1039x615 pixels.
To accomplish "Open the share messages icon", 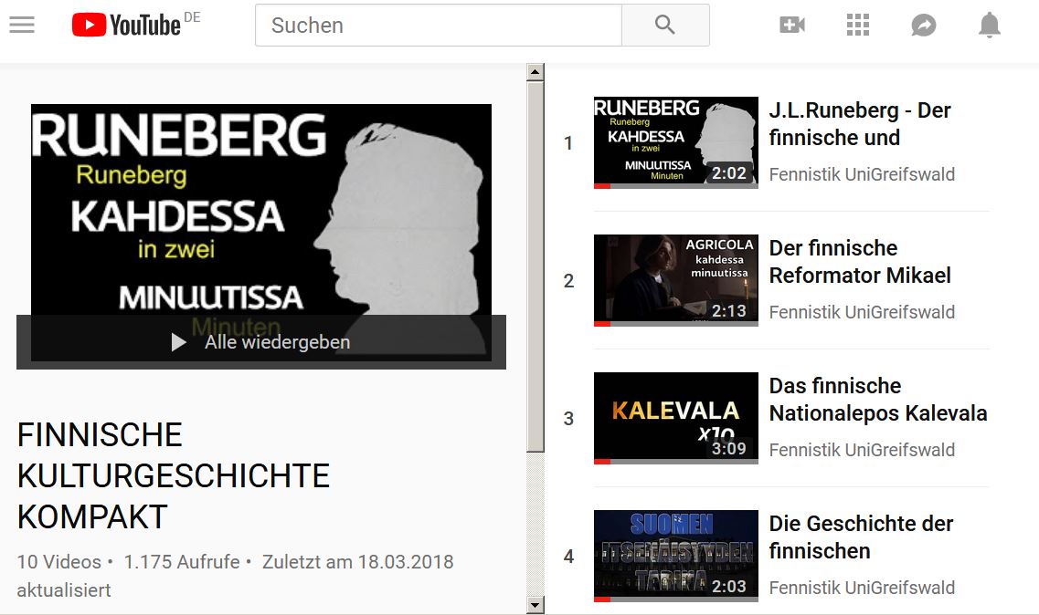I will click(924, 26).
